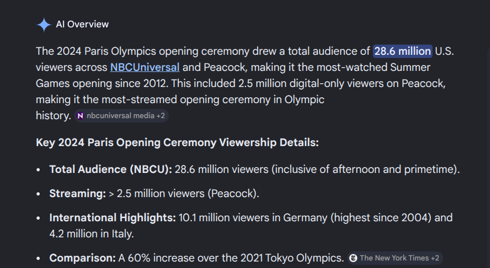Click the bullet before Streaming
The image size is (490, 268).
[39, 194]
